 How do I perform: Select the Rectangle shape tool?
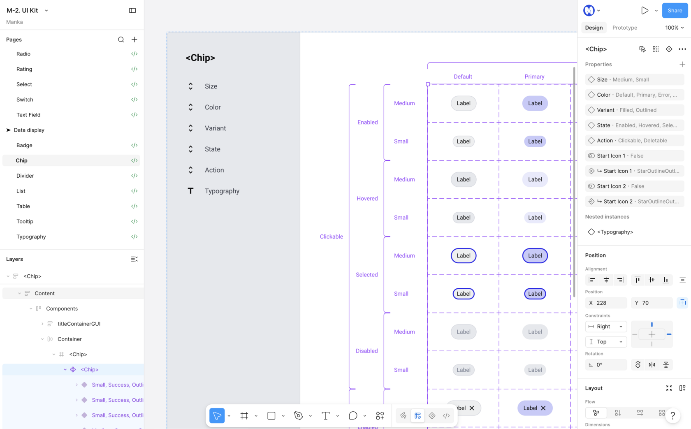[x=271, y=416]
